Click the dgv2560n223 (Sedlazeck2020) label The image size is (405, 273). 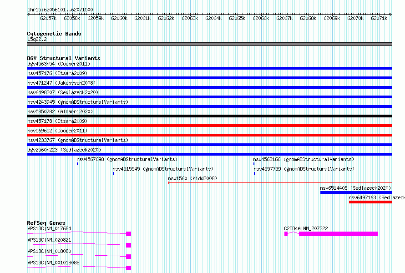click(64, 150)
